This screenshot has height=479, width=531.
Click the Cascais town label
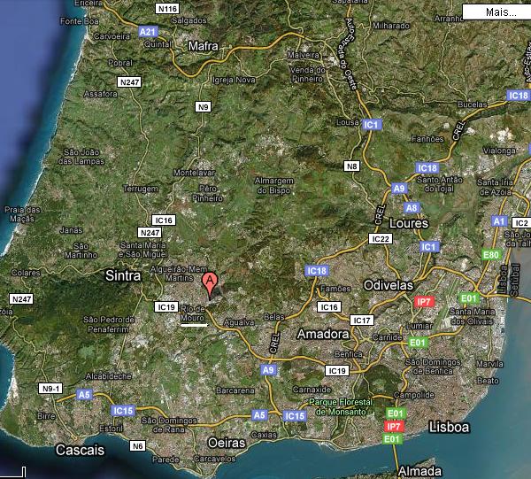[x=80, y=450]
